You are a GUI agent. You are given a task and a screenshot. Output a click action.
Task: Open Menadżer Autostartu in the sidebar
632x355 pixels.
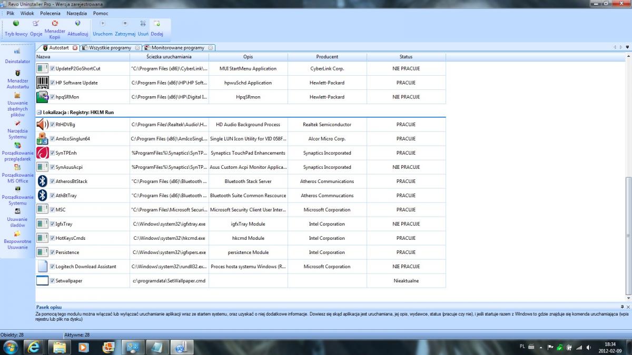17,79
